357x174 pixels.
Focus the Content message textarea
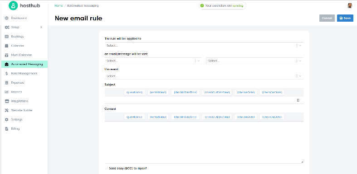[204, 142]
